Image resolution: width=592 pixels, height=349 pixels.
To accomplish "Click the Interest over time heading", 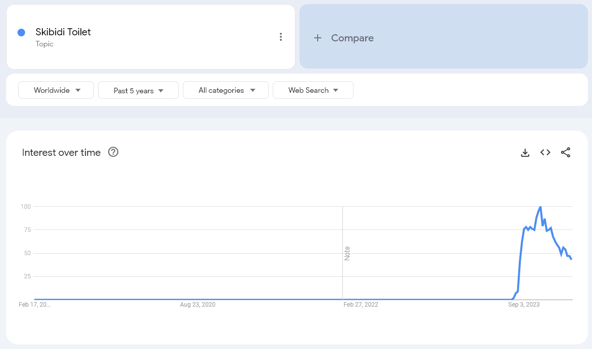I will (x=61, y=153).
